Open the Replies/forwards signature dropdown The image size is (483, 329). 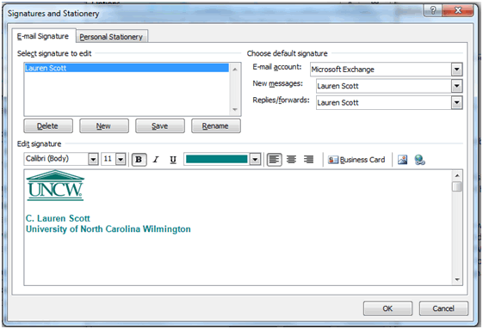(x=457, y=103)
